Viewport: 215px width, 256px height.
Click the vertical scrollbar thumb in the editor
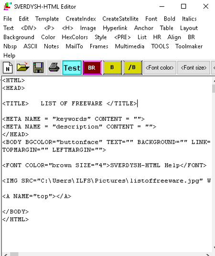pos(214,88)
